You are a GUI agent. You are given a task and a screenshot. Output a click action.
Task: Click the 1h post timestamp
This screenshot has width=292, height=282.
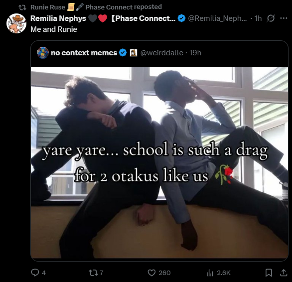[x=258, y=18]
